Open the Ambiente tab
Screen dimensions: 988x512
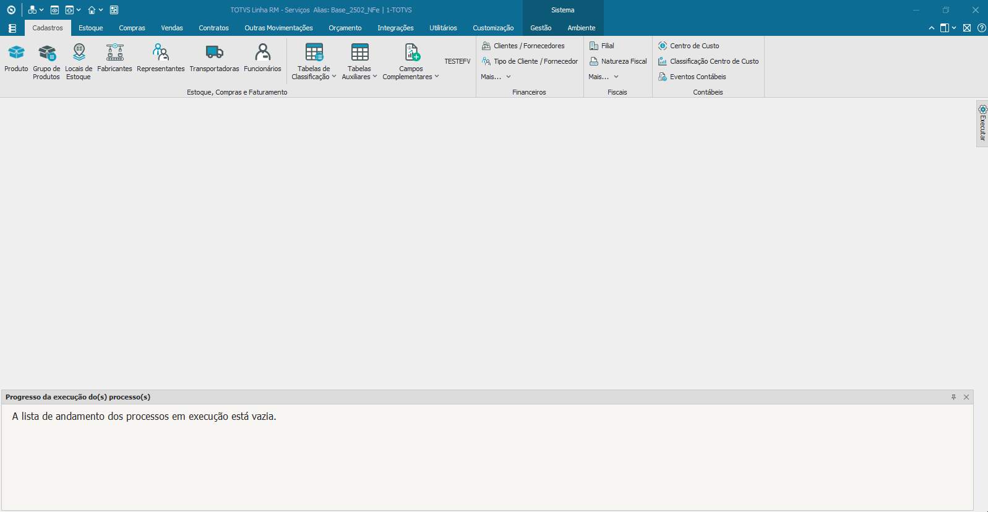click(x=582, y=28)
